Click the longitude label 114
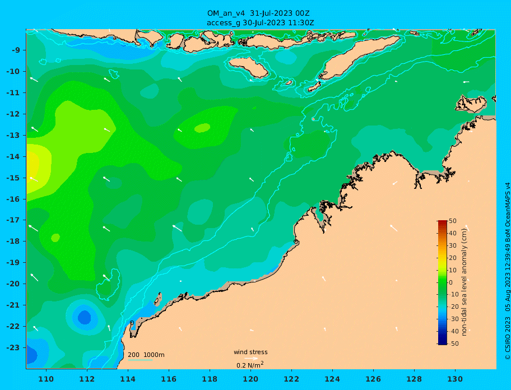The height and width of the screenshot is (390, 511). point(128,379)
